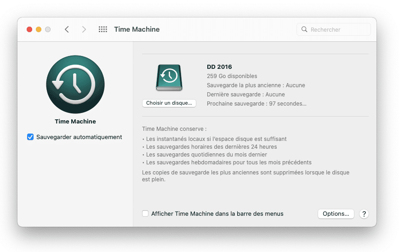Click the magnifying glass search icon
399x252 pixels.
304,29
